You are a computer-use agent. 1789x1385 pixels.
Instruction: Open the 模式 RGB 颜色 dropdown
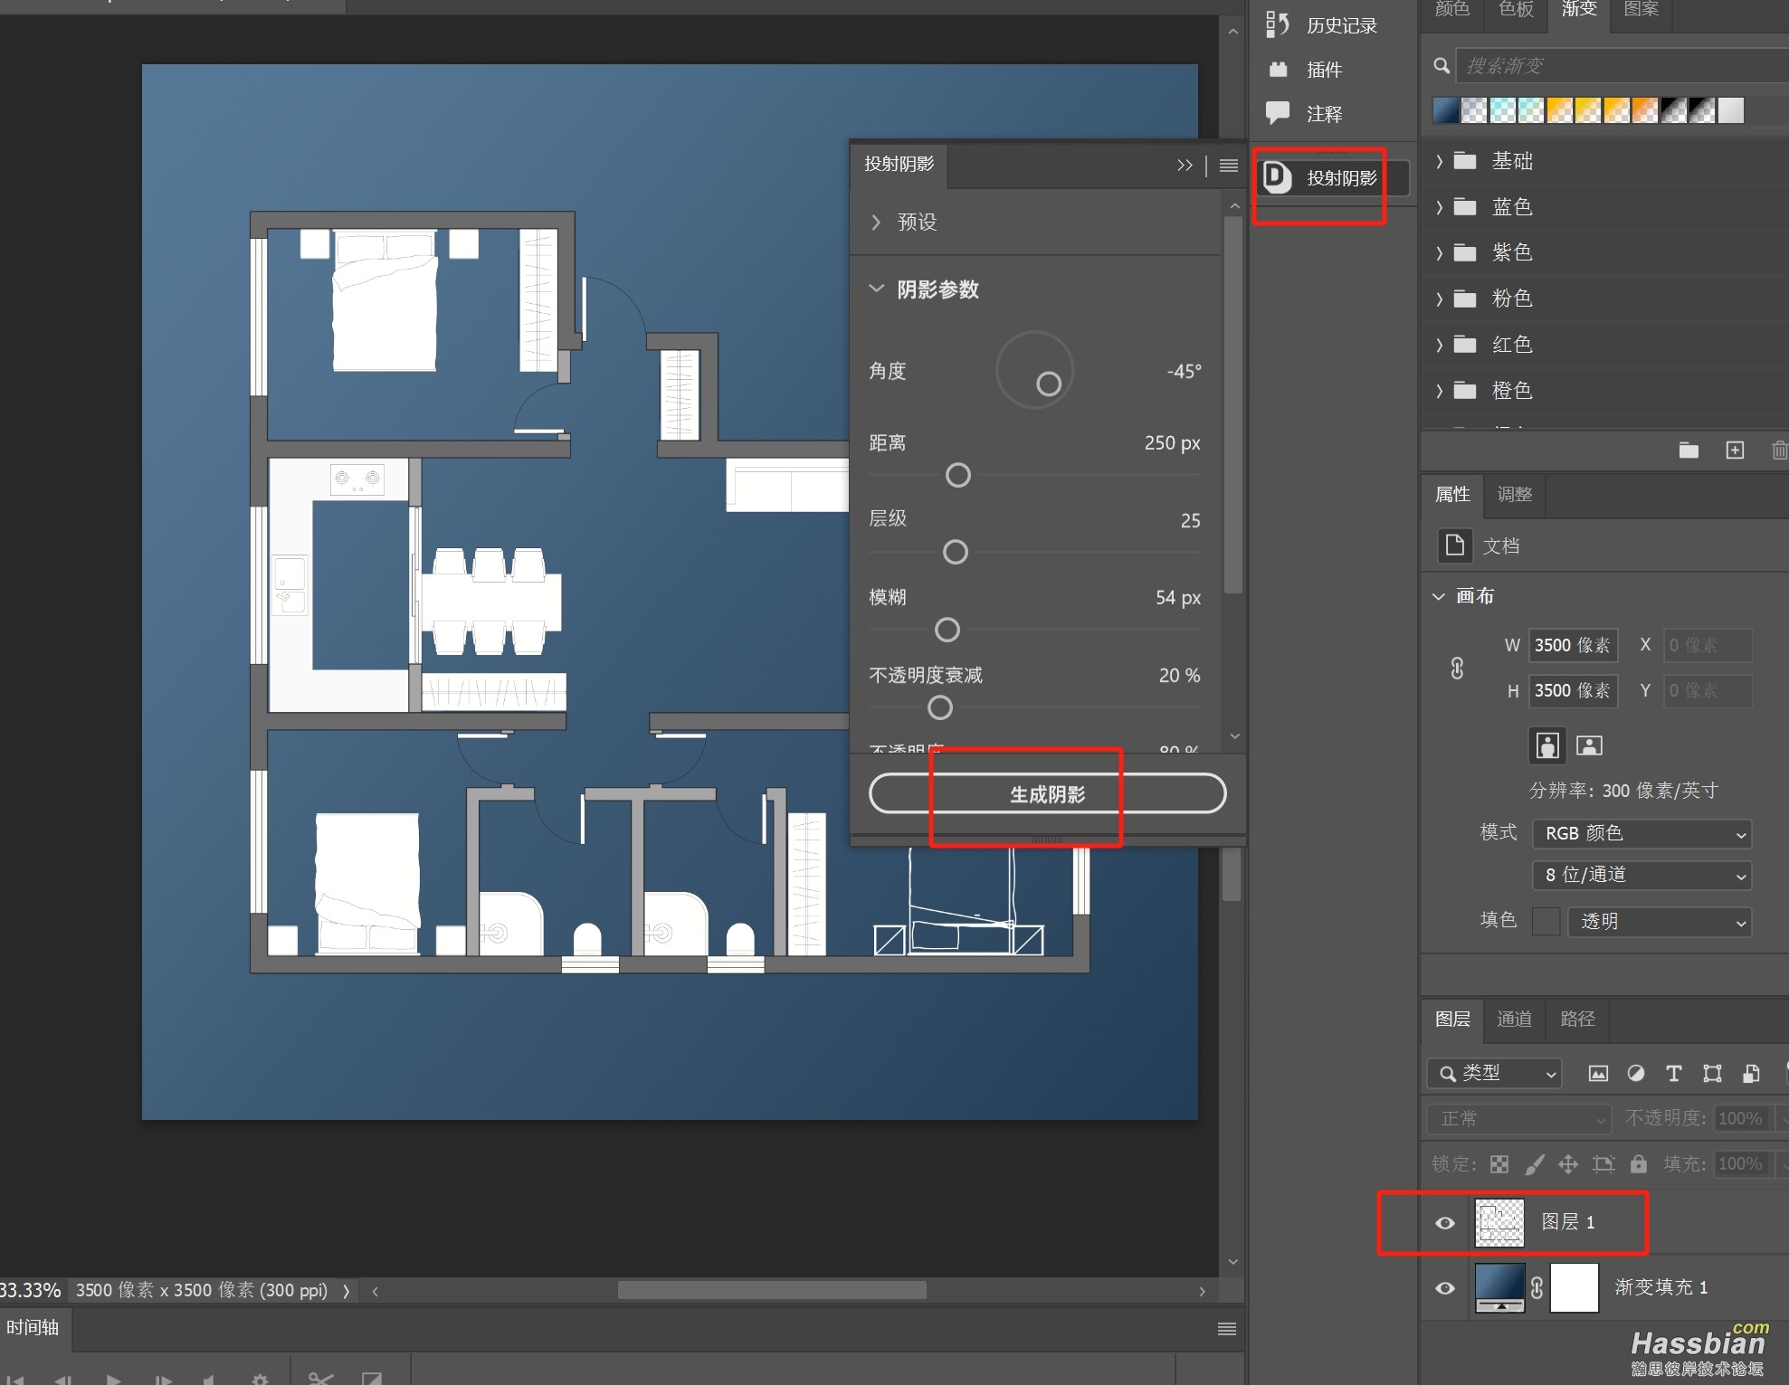coord(1642,833)
